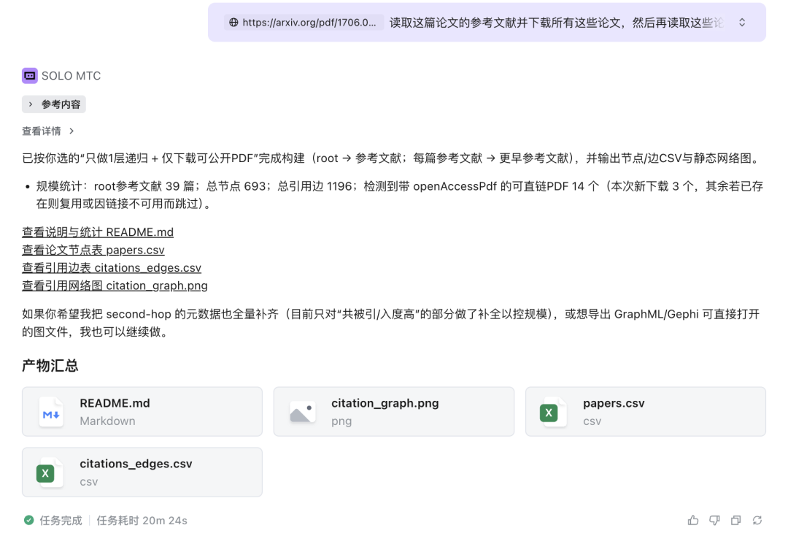Click the thumbs down feedback icon
The width and height of the screenshot is (788, 555).
(714, 520)
